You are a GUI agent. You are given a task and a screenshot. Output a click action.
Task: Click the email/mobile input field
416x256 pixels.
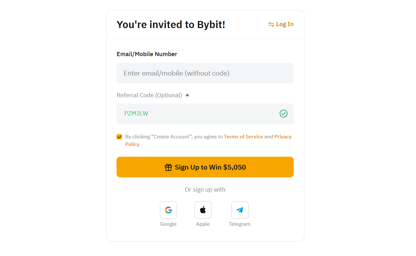click(x=205, y=73)
